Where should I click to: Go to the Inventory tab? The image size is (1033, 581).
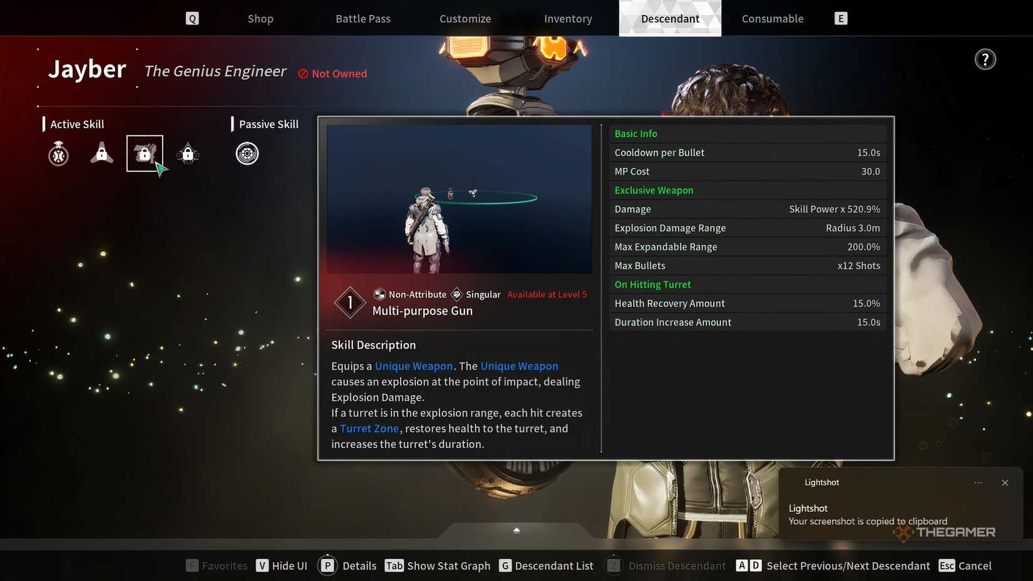[568, 19]
